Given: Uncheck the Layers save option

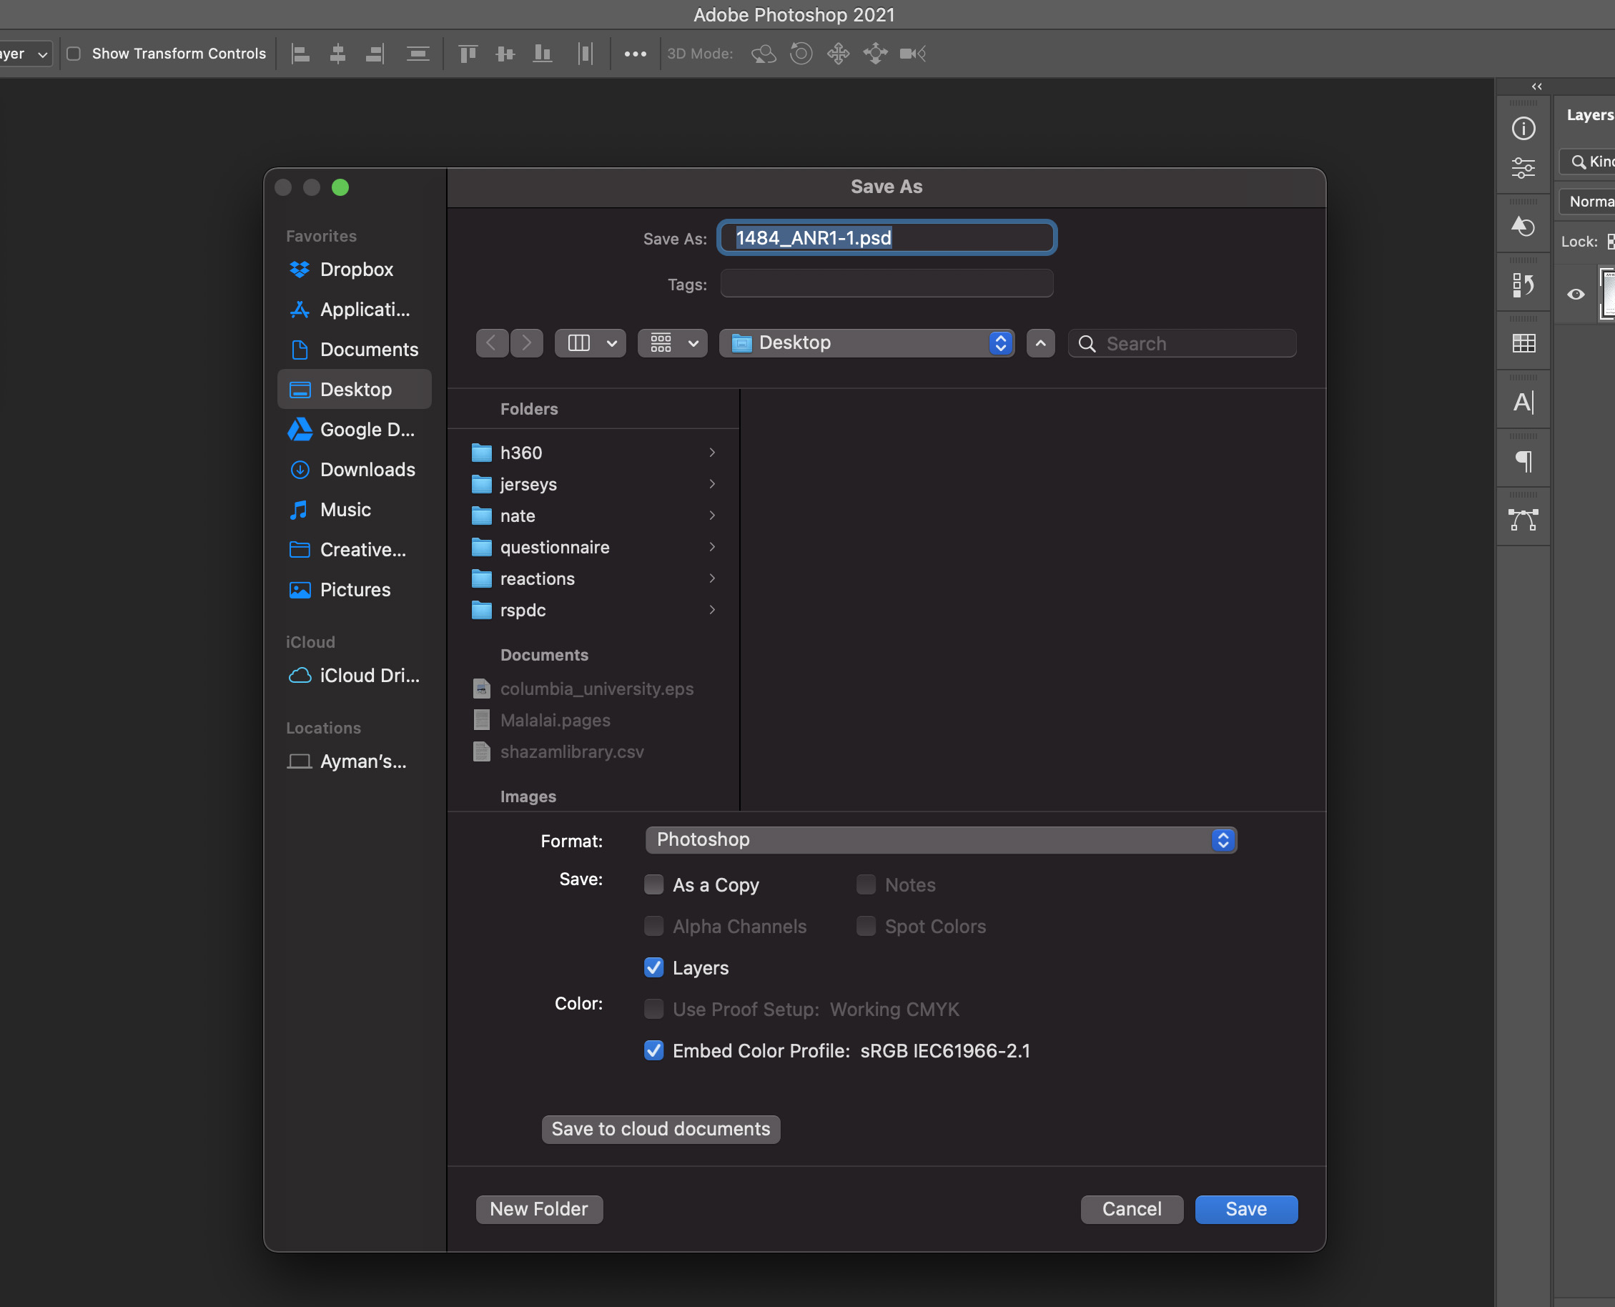Looking at the screenshot, I should 653,967.
